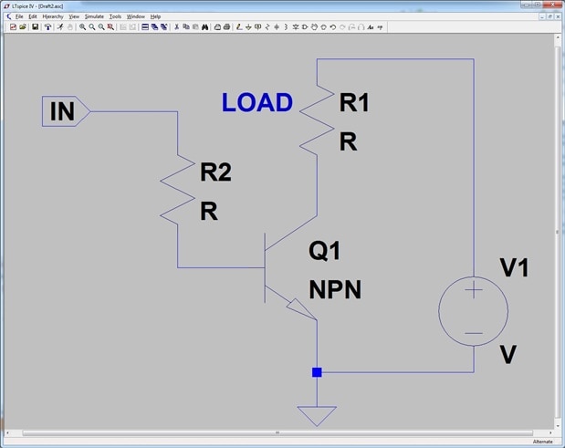This screenshot has height=448, width=565.
Task: Add a SPICE directive with '.op' icon
Action: tap(380, 27)
